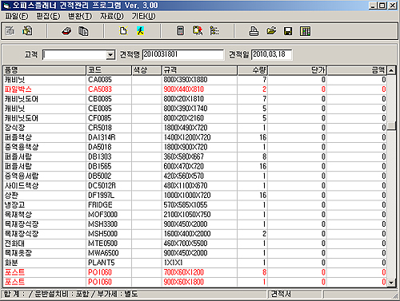Select the 중역용서랍 item name
Screen dimensions: 400x301
pos(22,176)
